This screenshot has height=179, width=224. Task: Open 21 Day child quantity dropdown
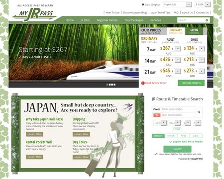200,71
